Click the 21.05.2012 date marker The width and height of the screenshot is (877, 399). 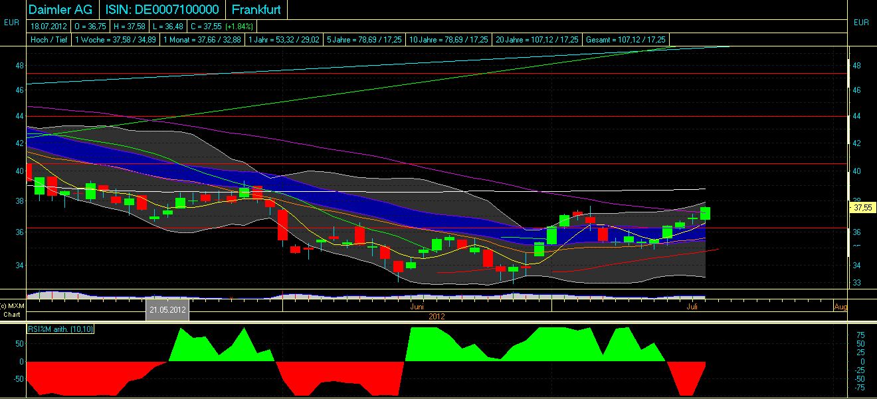(167, 310)
